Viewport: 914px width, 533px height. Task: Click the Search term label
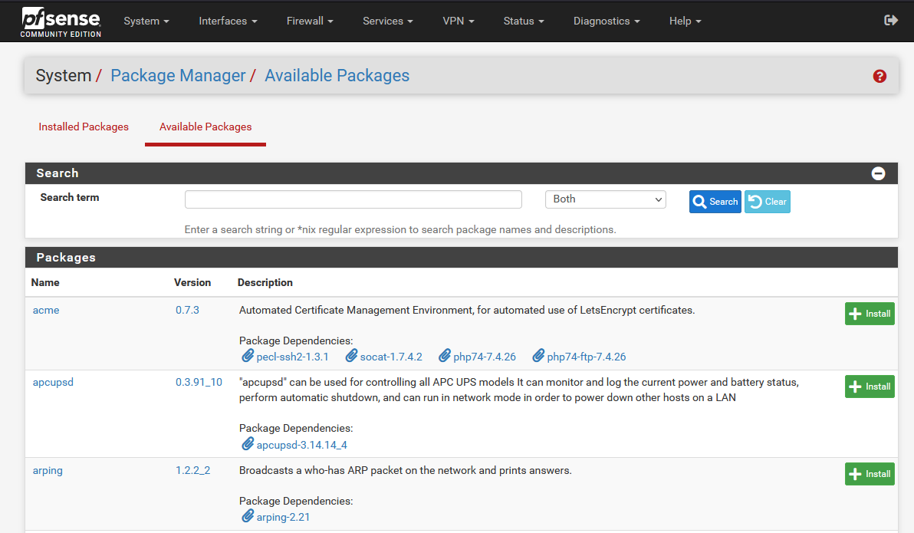pos(69,198)
